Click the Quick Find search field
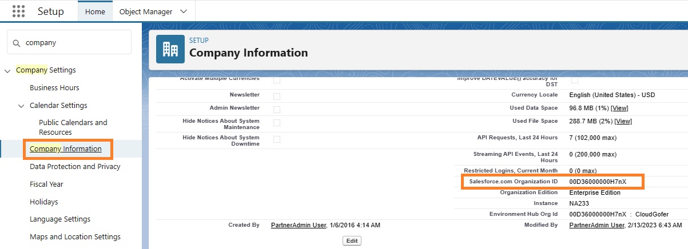The width and height of the screenshot is (688, 249). click(69, 42)
